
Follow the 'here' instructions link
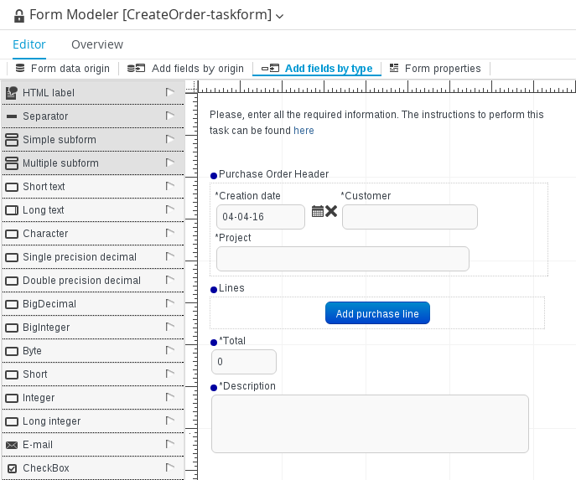click(304, 131)
